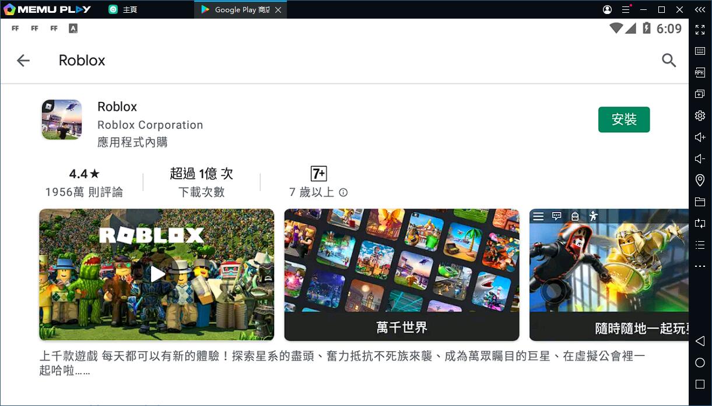Open MEmu settings via the gear icon
Image resolution: width=712 pixels, height=406 pixels.
(x=700, y=115)
